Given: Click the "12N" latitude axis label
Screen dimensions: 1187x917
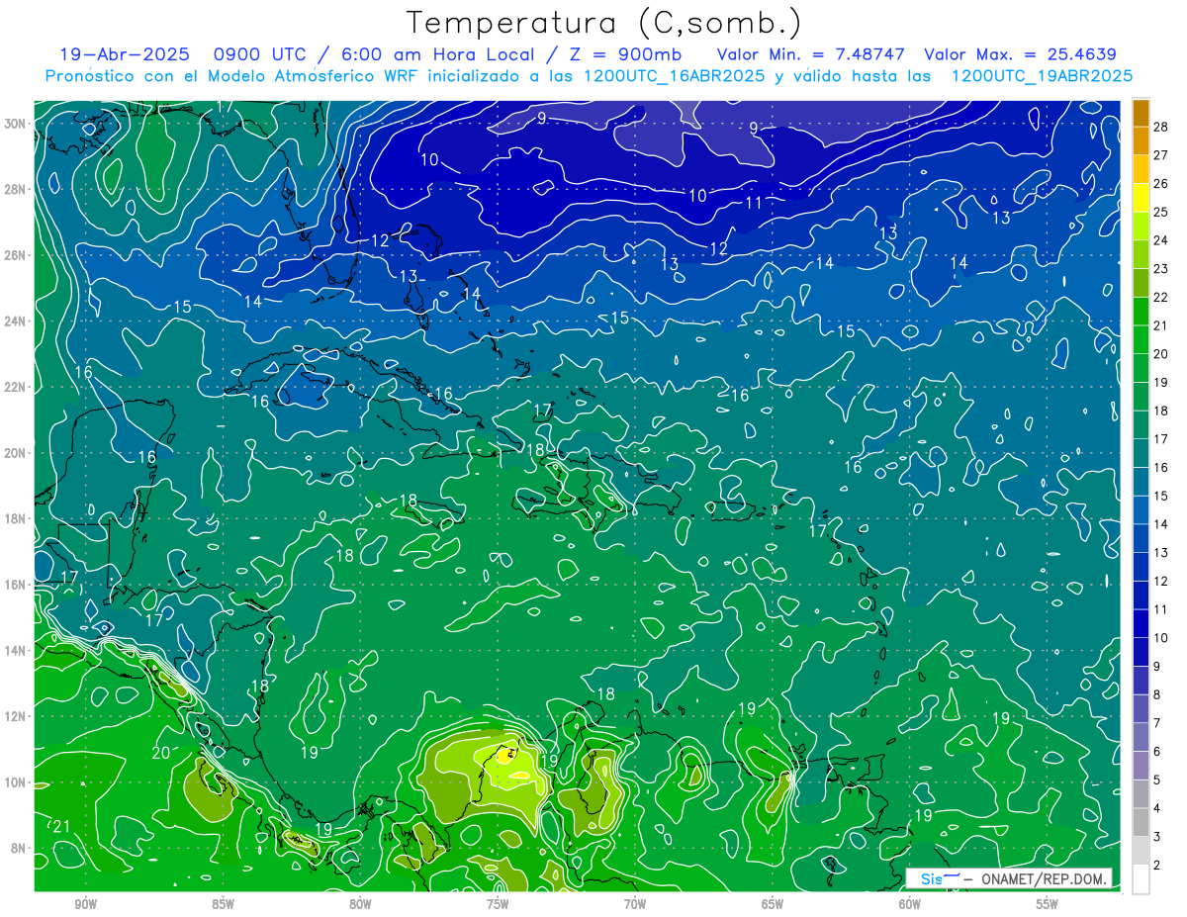Looking at the screenshot, I should tap(16, 716).
